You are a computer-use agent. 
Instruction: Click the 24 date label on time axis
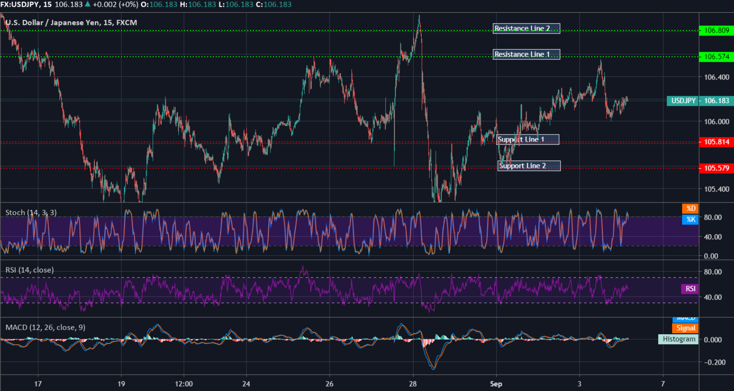click(x=246, y=384)
